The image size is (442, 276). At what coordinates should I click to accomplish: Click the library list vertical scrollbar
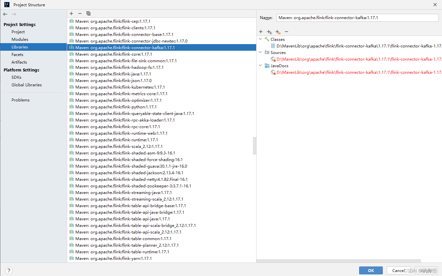tap(255, 146)
